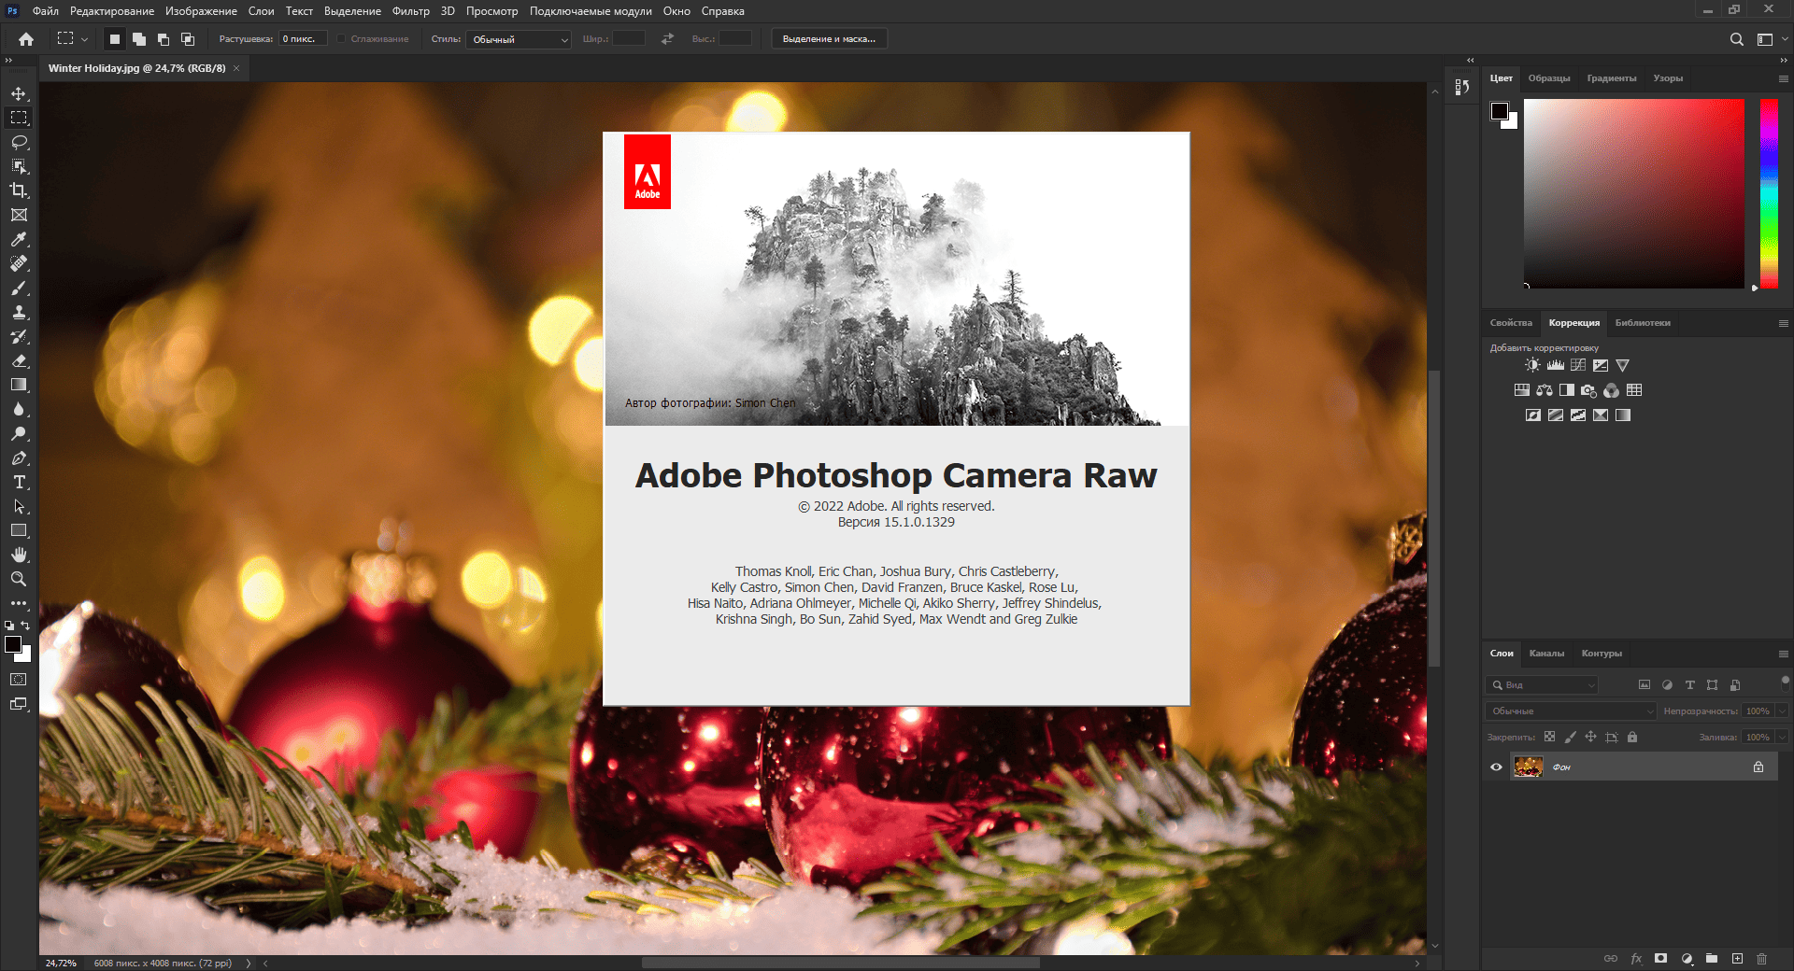Open the History panel icon

click(x=1462, y=87)
